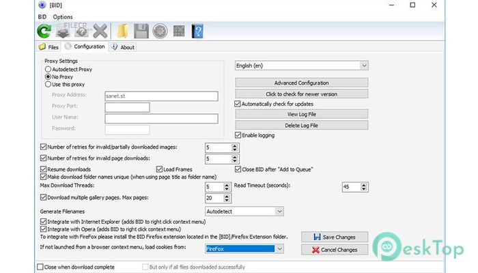Open the yellow folder toolbar icon
This screenshot has height=273, width=478.
point(123,31)
